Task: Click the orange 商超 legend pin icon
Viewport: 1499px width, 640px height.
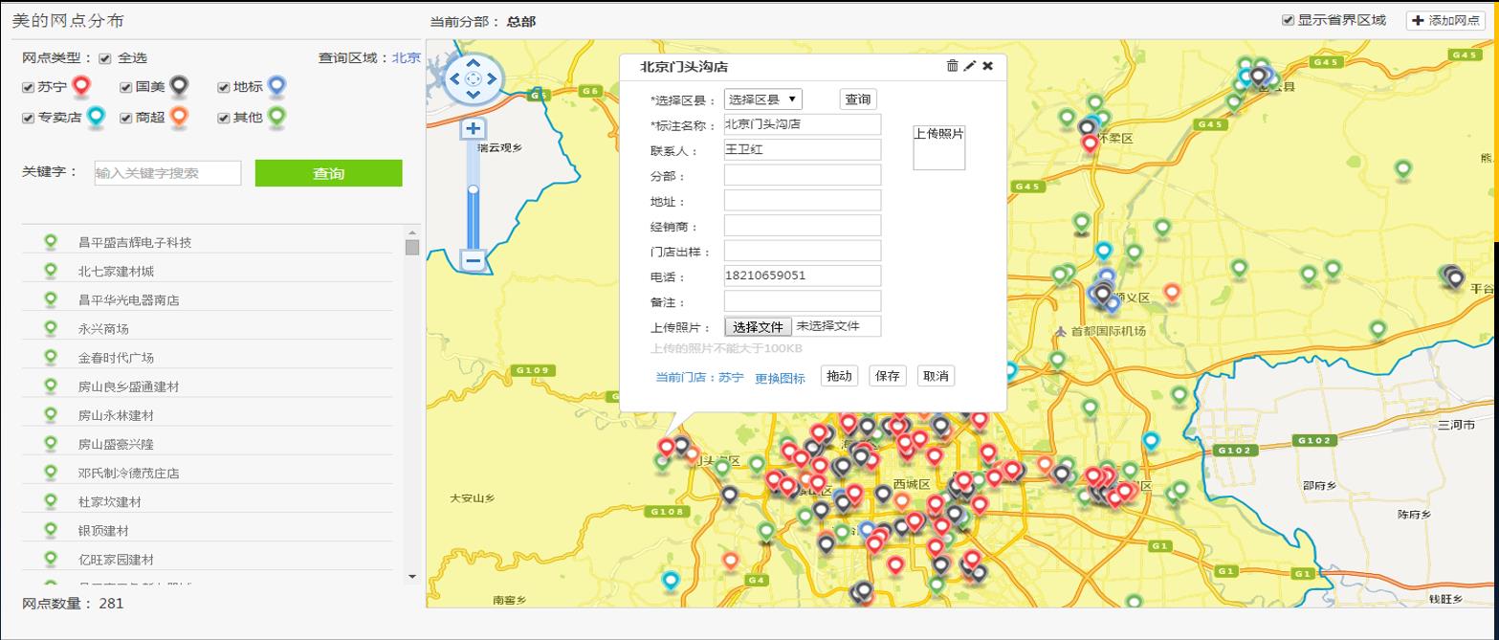Action: (x=178, y=117)
